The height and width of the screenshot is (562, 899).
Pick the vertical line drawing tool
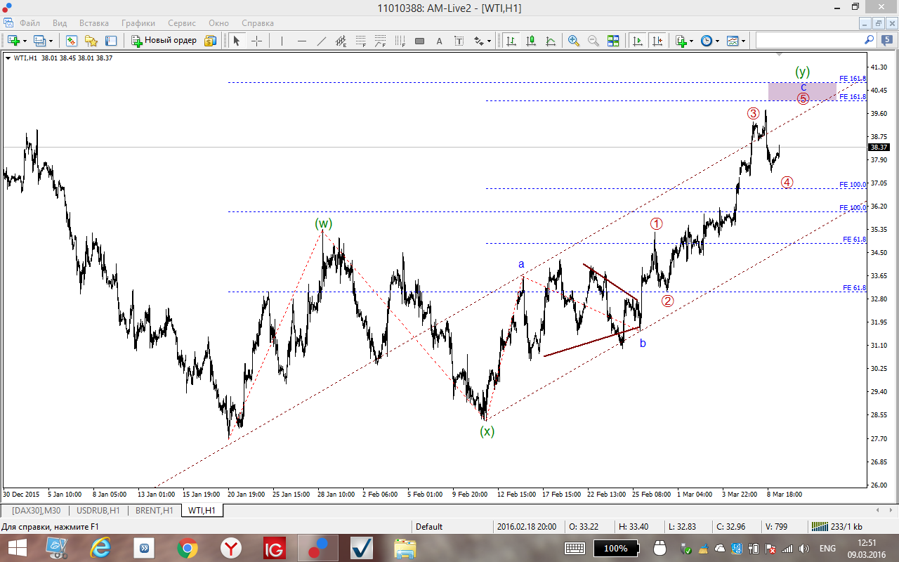click(x=282, y=41)
